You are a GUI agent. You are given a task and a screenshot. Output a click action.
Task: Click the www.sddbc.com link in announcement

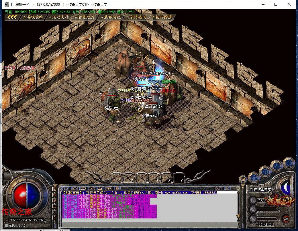[x=176, y=193]
